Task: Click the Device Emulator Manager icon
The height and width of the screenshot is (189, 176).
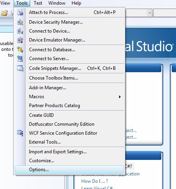Action: coord(20,40)
